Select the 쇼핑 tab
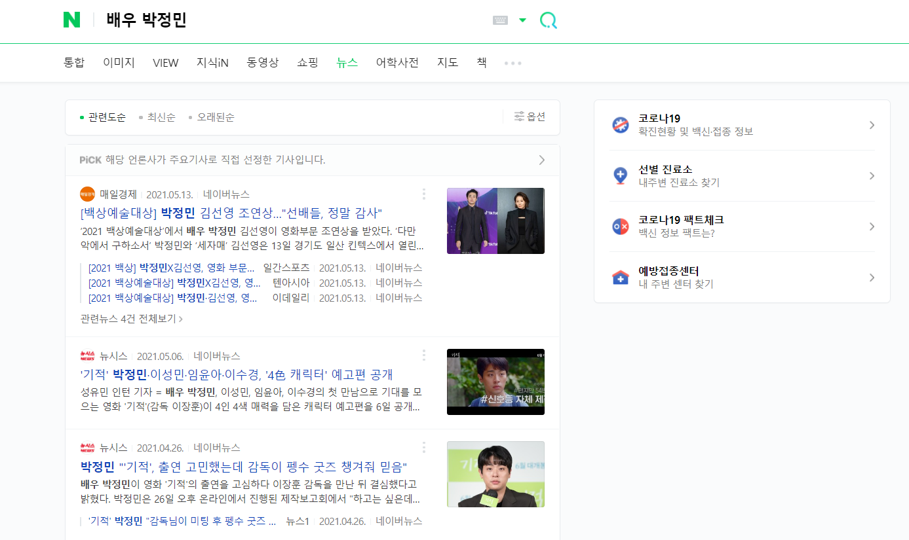The image size is (909, 540). click(x=307, y=63)
